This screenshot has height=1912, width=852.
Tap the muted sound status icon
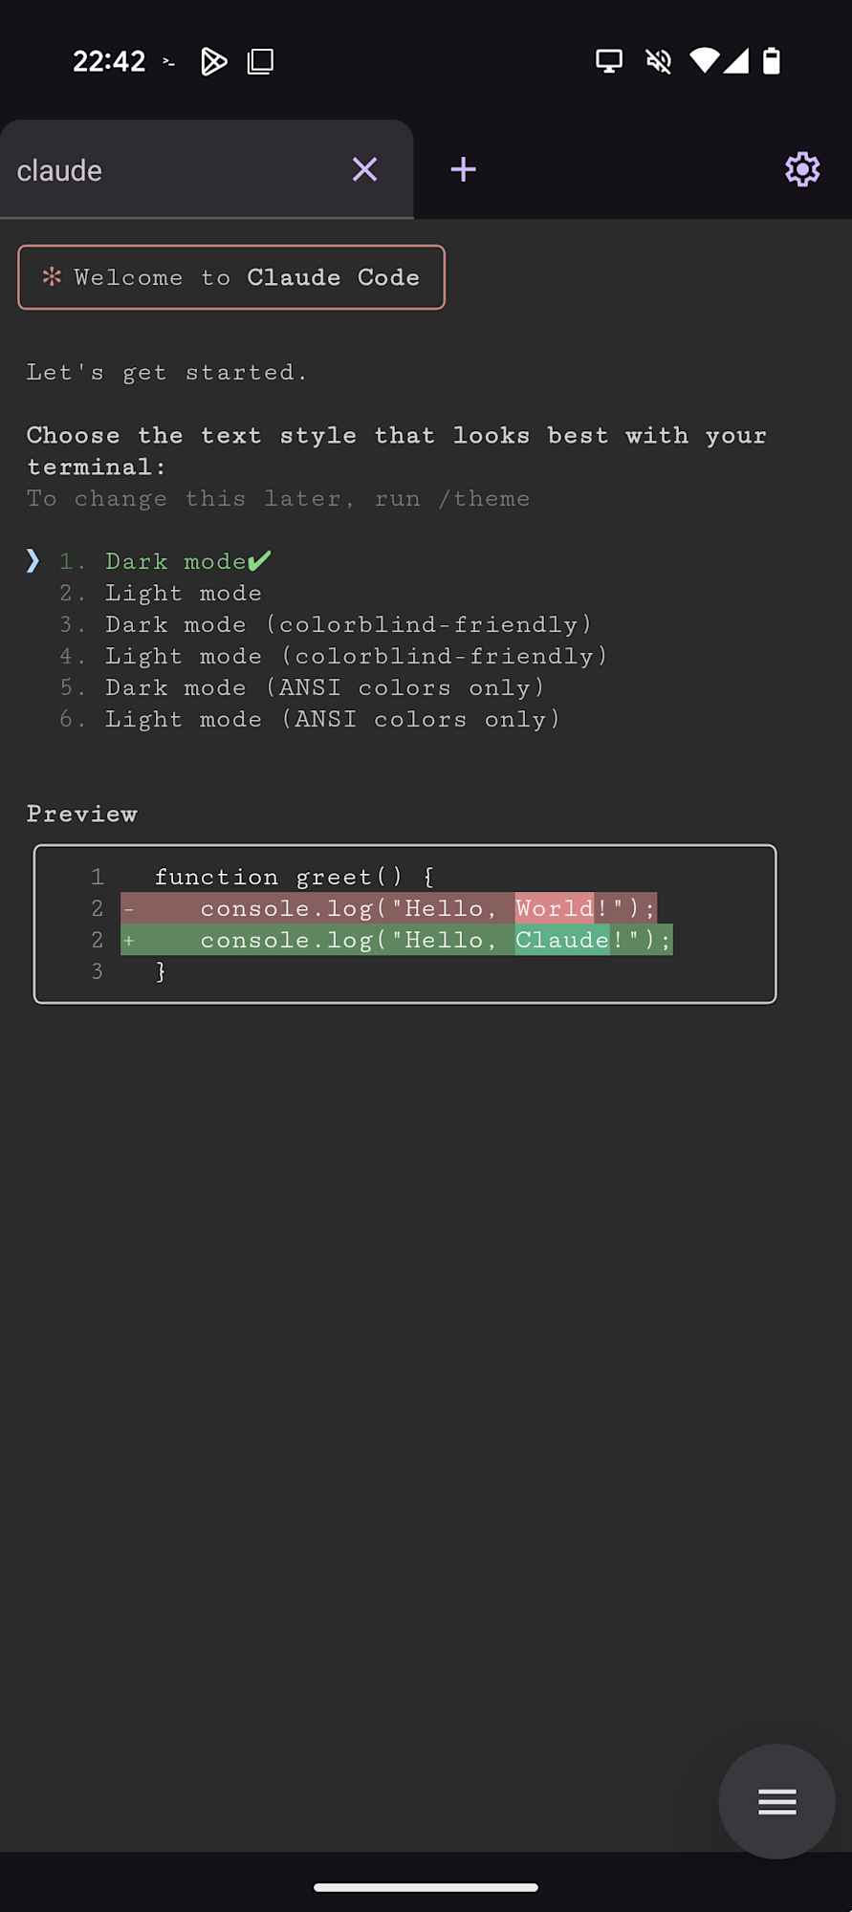tap(658, 61)
